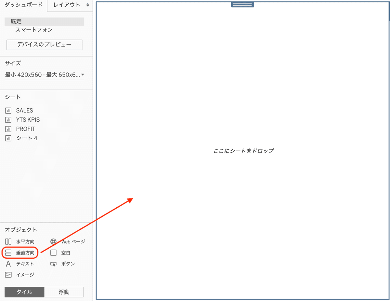Select the イメージ object icon
Screen dimensions: 390x301
click(8, 275)
